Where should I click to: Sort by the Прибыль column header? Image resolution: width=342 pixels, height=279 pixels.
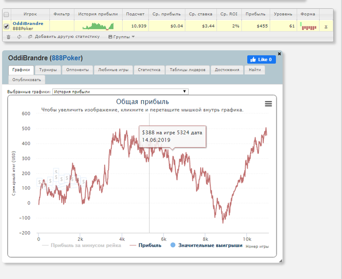[256, 14]
